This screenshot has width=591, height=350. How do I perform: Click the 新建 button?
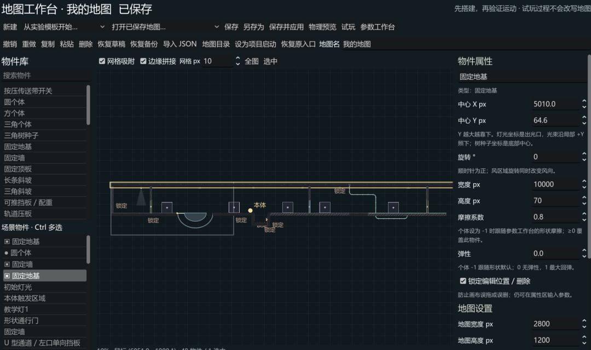pos(10,27)
